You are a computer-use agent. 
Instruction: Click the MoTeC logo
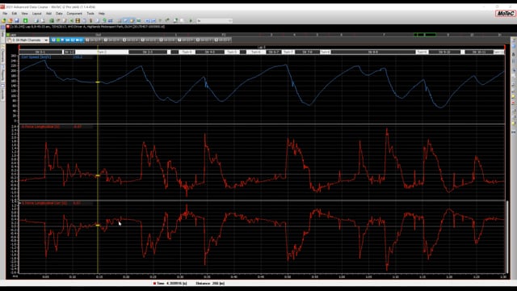tap(505, 14)
